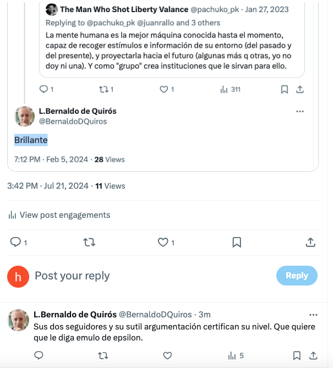This screenshot has height=368, width=333.
Task: Focus the Post your reply field
Action: pyautogui.click(x=152, y=276)
